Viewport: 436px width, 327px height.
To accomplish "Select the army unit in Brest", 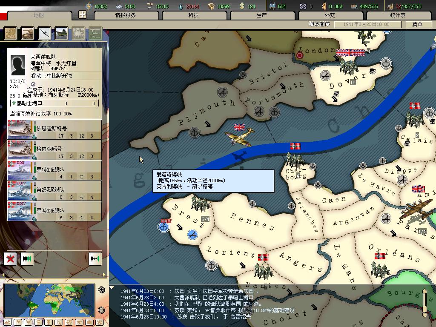I will [200, 204].
